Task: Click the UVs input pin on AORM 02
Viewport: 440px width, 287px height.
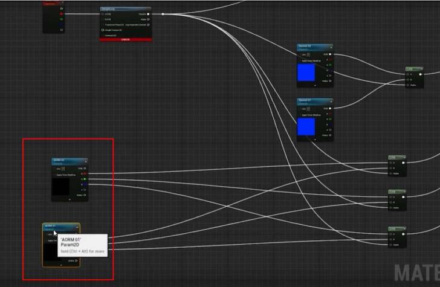Action: click(x=54, y=169)
